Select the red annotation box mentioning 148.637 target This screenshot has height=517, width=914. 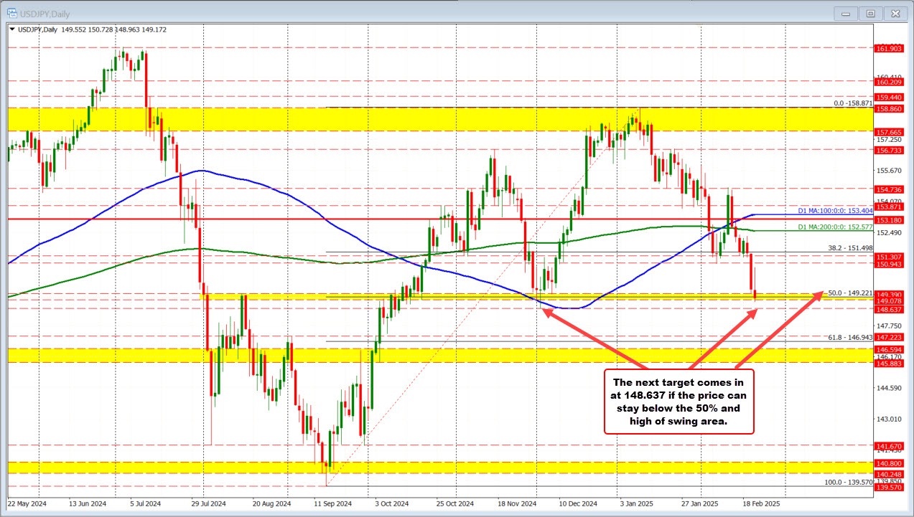[x=679, y=402]
